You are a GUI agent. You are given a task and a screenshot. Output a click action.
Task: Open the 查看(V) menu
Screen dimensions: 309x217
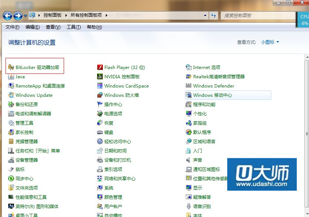click(53, 27)
